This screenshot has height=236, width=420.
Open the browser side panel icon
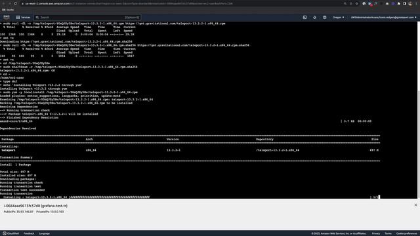(404, 3)
